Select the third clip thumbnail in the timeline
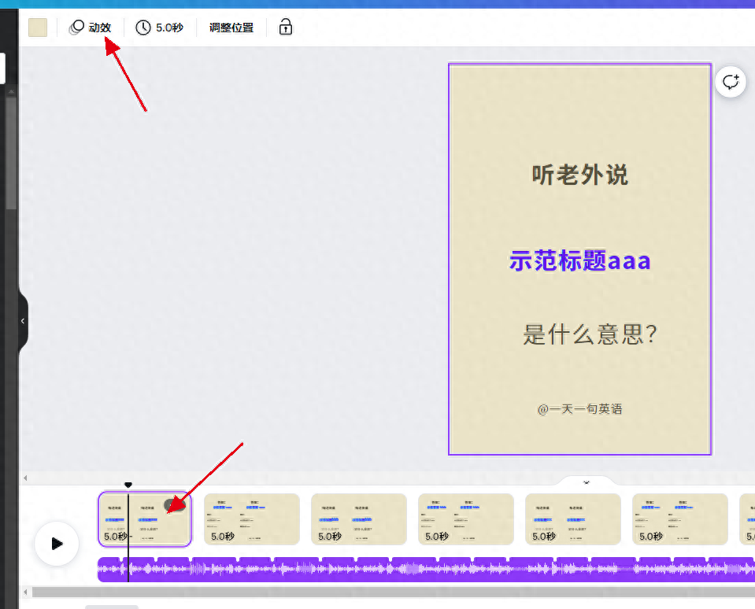The width and height of the screenshot is (755, 609). tap(358, 519)
